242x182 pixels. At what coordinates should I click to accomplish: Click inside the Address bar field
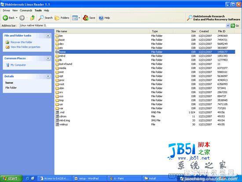tap(123, 26)
